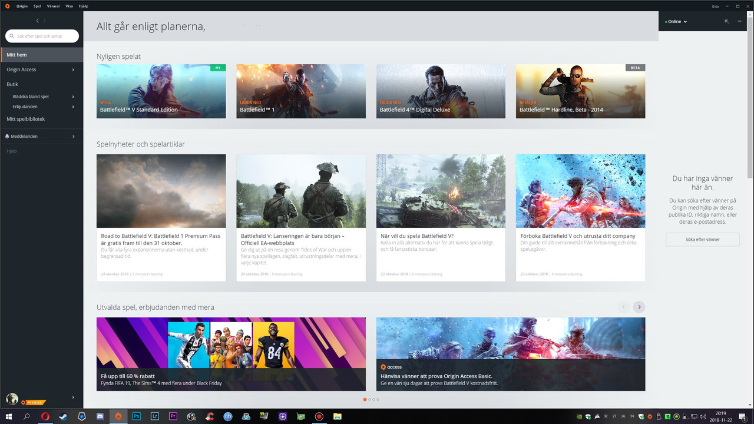The width and height of the screenshot is (754, 424).
Task: Select the last carousel page dot
Action: point(378,400)
